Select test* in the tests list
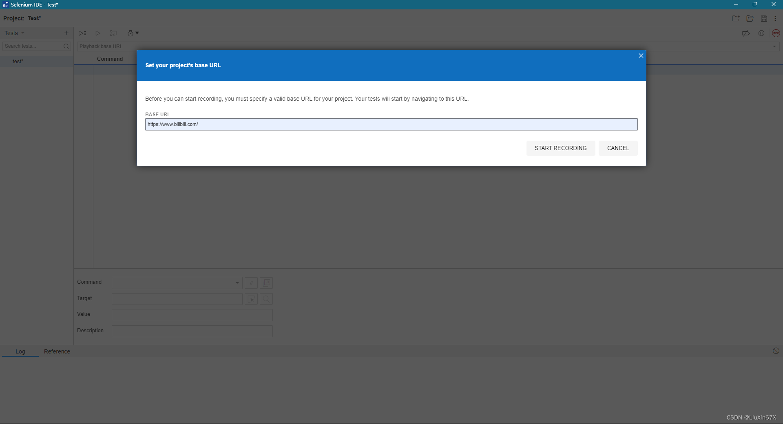The width and height of the screenshot is (783, 424). click(36, 61)
